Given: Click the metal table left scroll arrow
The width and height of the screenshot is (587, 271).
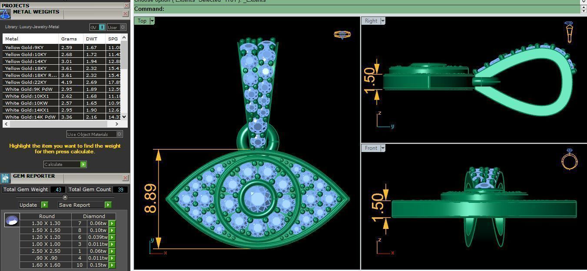Looking at the screenshot, I should (x=6, y=124).
